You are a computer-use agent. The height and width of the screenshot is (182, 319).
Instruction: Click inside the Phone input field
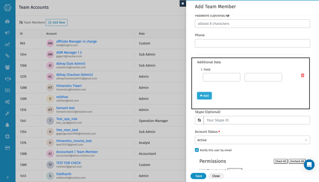pyautogui.click(x=252, y=43)
